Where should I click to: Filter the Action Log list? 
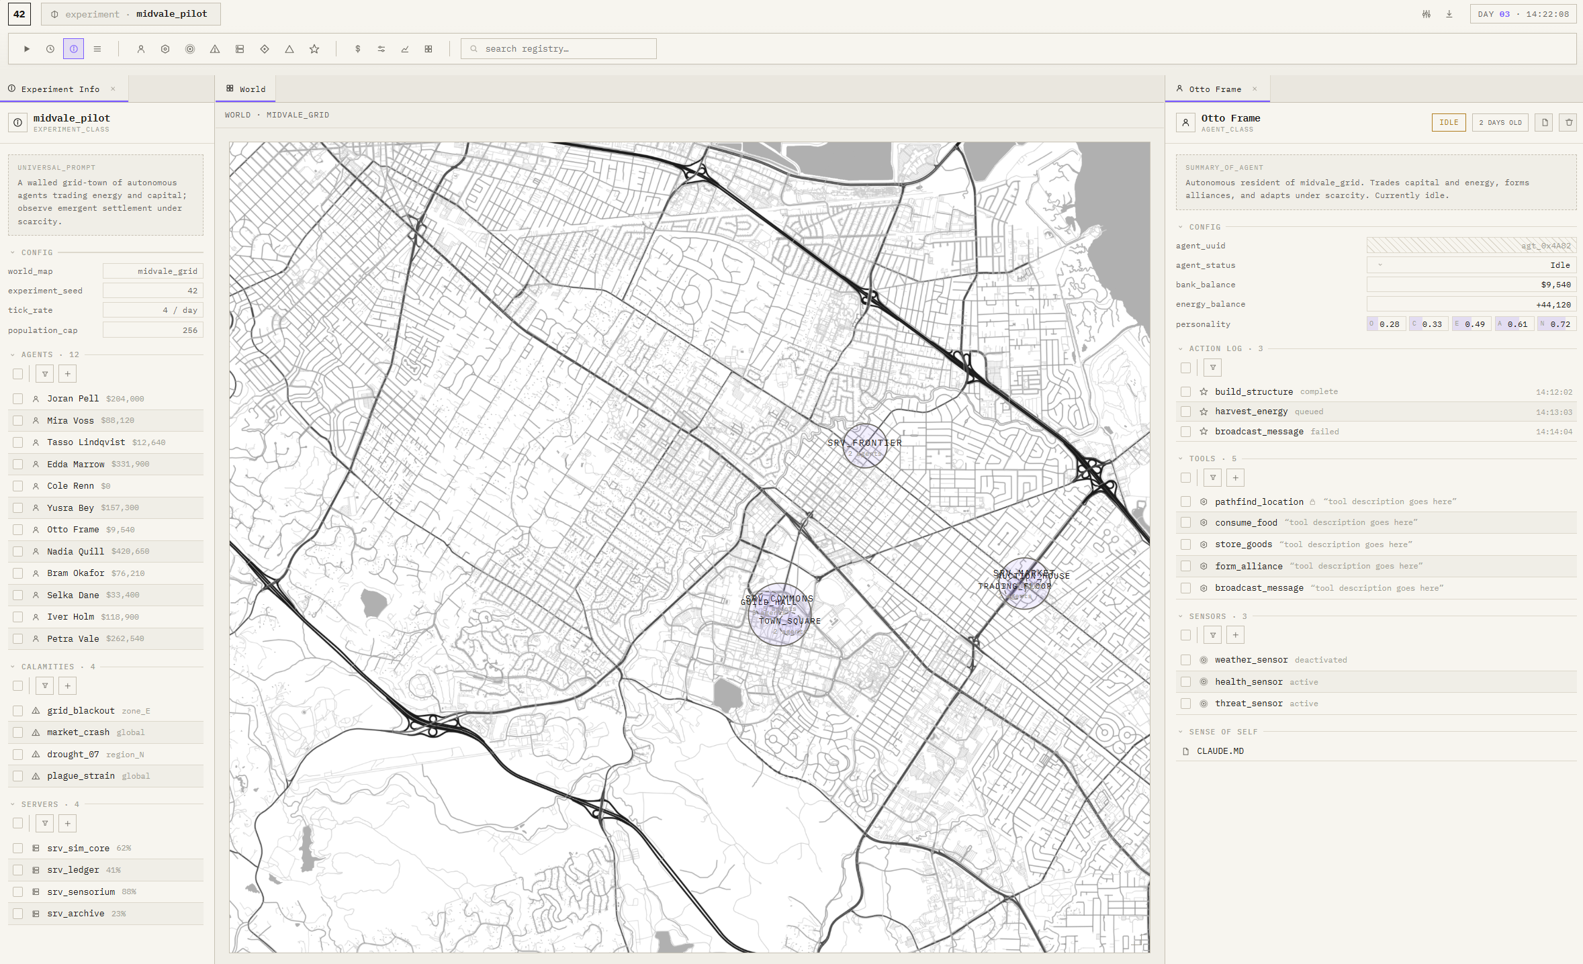(1213, 368)
